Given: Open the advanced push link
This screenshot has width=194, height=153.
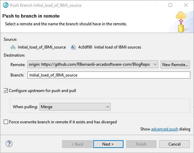Looking at the screenshot, I should point(165,129).
